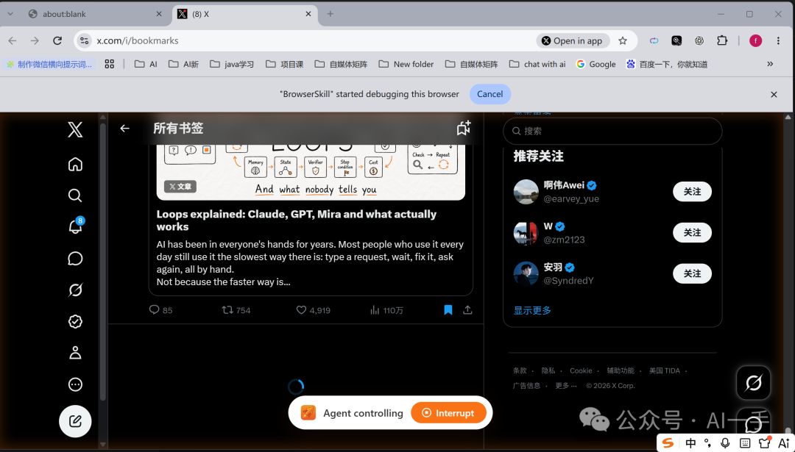Cancel BrowserSkill debugging

[490, 94]
